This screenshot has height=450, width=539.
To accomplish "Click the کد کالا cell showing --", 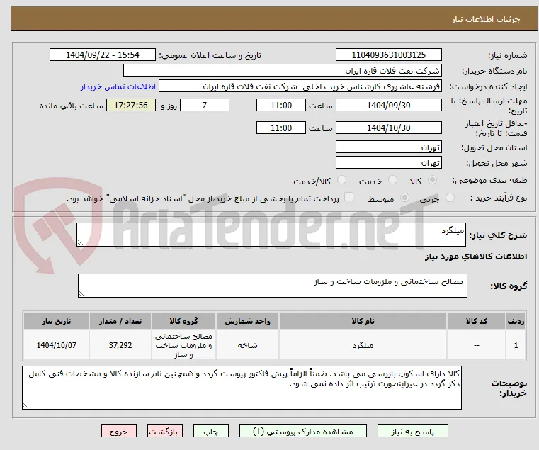I will (x=476, y=345).
